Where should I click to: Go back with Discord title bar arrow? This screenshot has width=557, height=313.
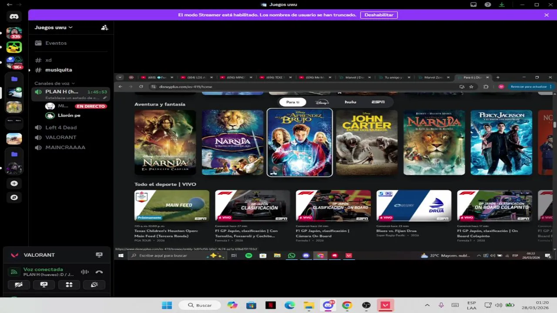click(x=10, y=5)
